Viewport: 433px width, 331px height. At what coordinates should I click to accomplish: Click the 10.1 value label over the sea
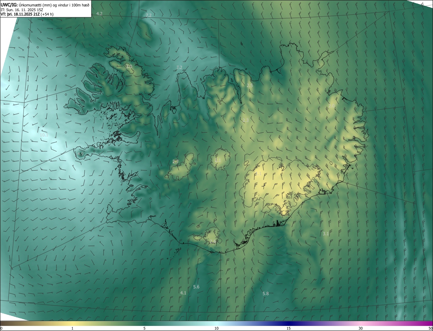[44, 135]
